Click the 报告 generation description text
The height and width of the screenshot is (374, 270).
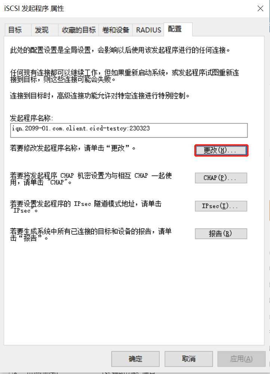(x=91, y=235)
